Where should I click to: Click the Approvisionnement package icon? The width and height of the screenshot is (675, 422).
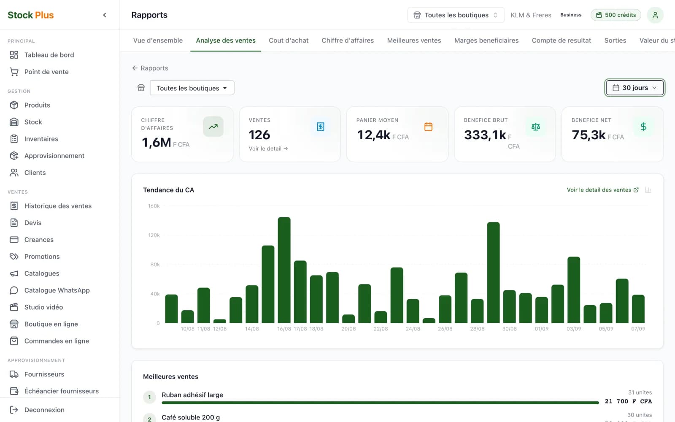(14, 156)
